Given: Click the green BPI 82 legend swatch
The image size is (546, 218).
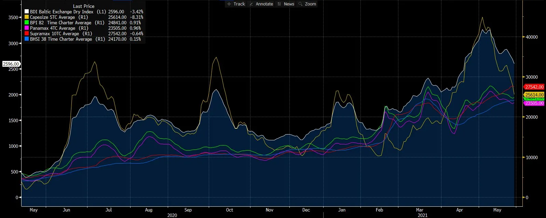Looking at the screenshot, I should [27, 23].
